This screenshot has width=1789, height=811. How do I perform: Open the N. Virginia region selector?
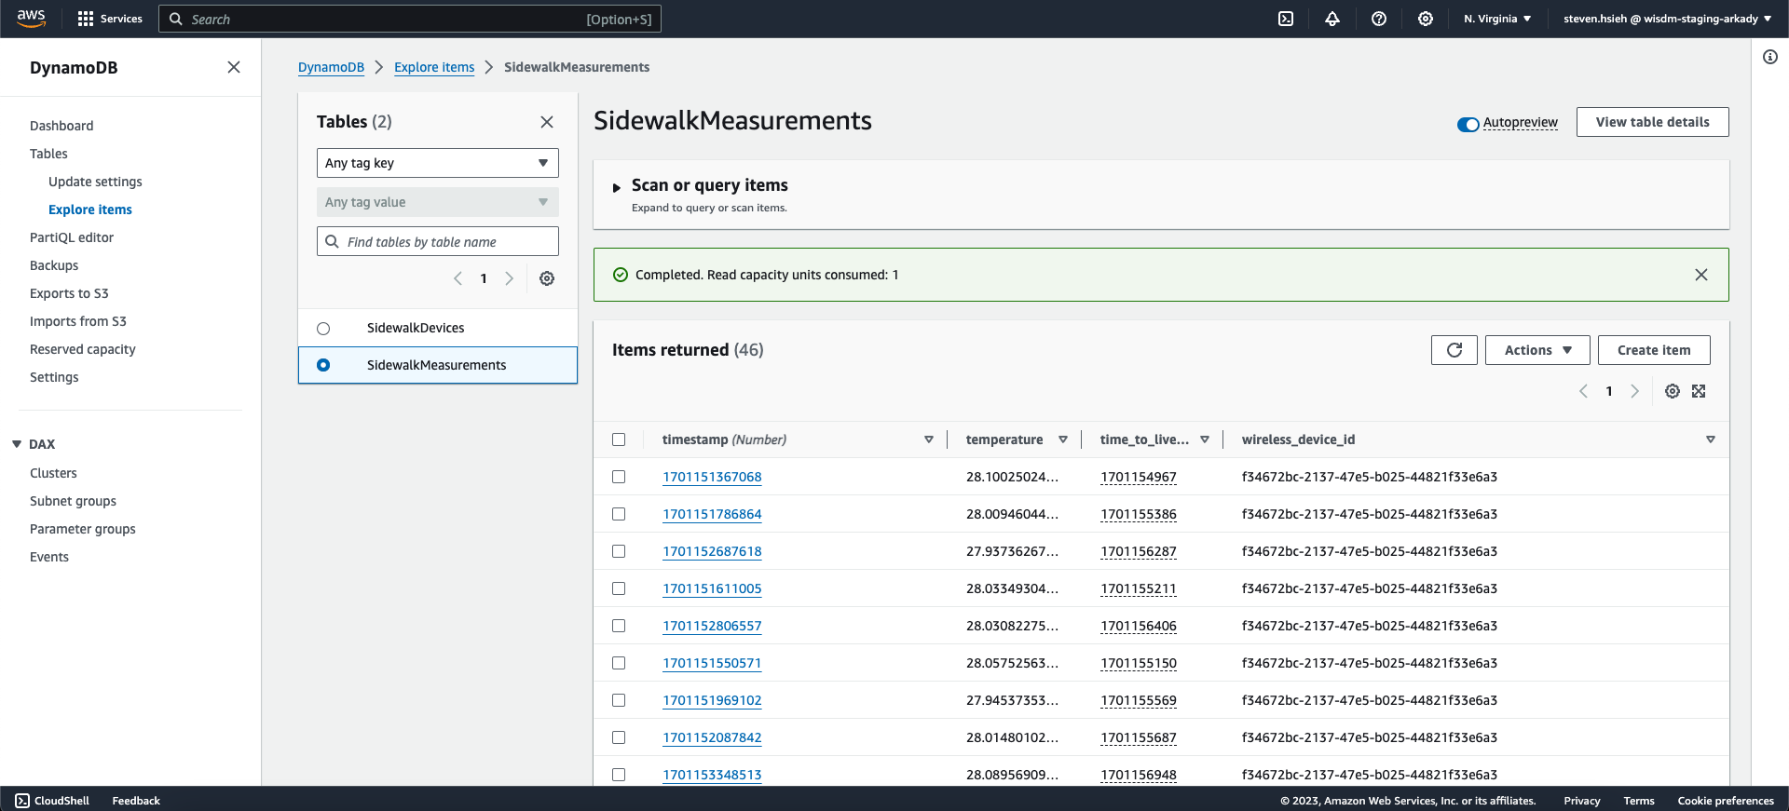tap(1497, 19)
